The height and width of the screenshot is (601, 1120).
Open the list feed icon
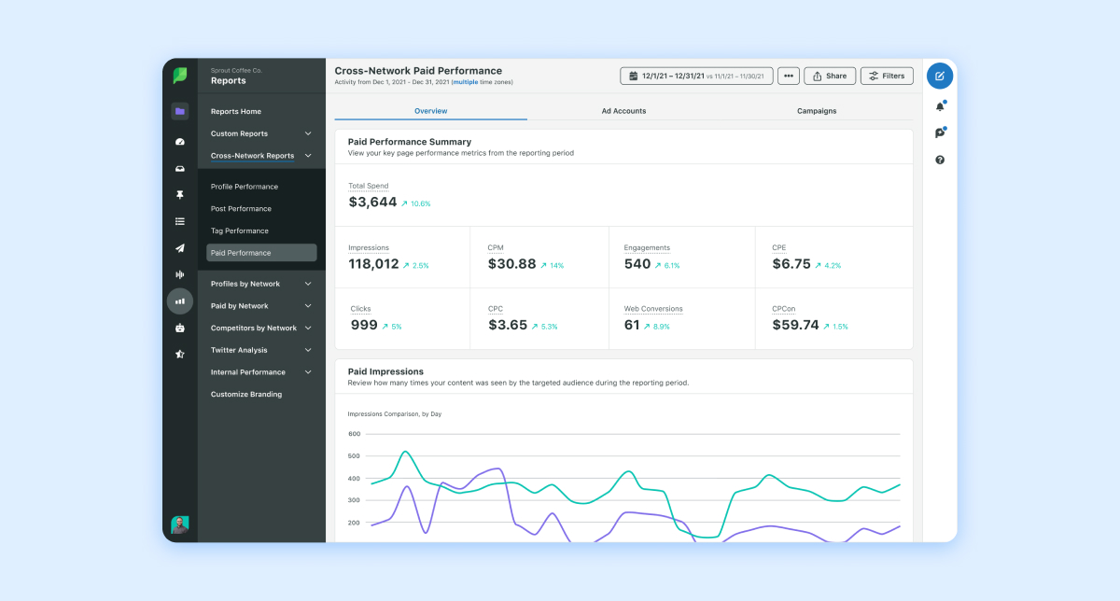click(180, 221)
